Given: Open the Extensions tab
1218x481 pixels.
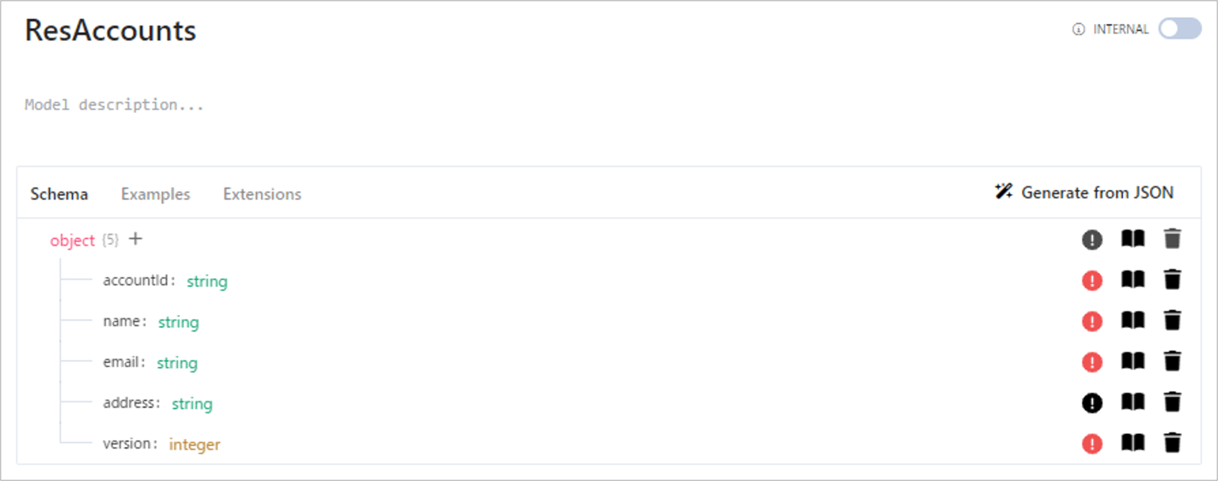Looking at the screenshot, I should click(262, 194).
